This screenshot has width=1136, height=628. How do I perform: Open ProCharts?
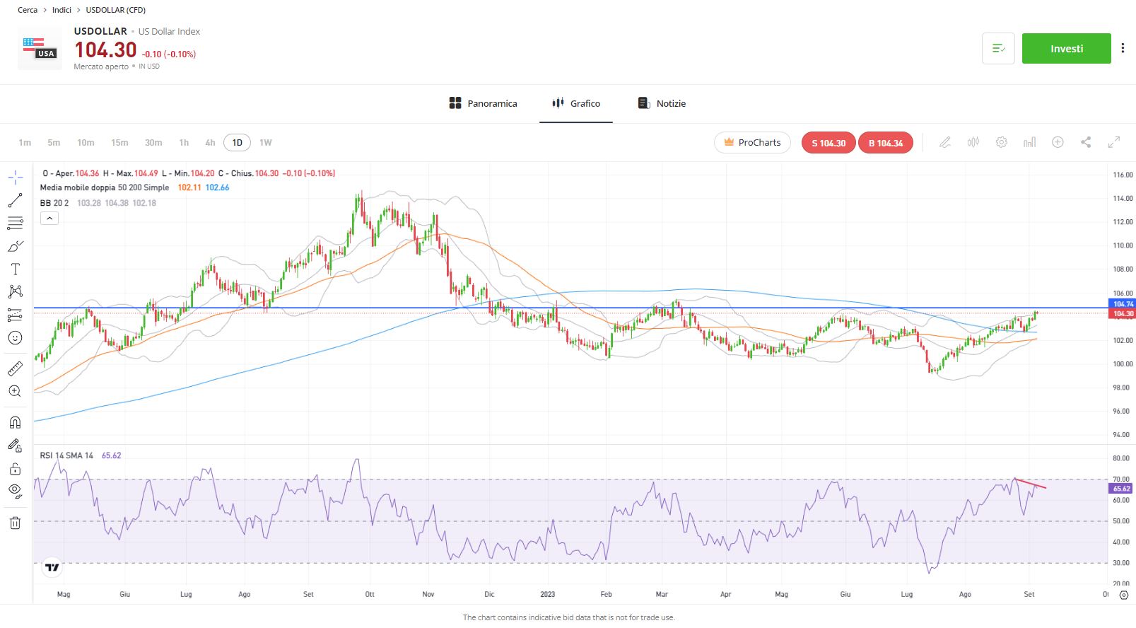[752, 142]
